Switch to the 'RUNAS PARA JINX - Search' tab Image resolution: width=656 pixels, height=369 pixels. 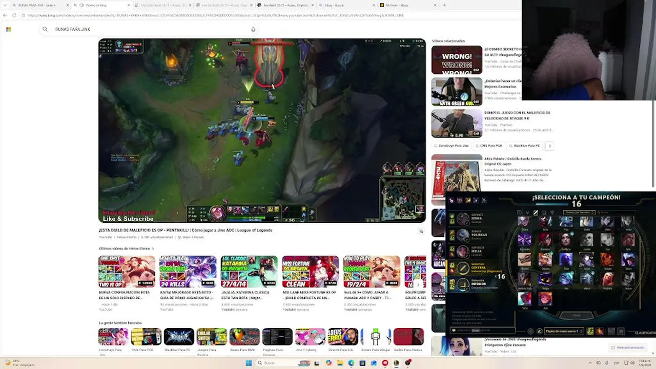(x=40, y=5)
